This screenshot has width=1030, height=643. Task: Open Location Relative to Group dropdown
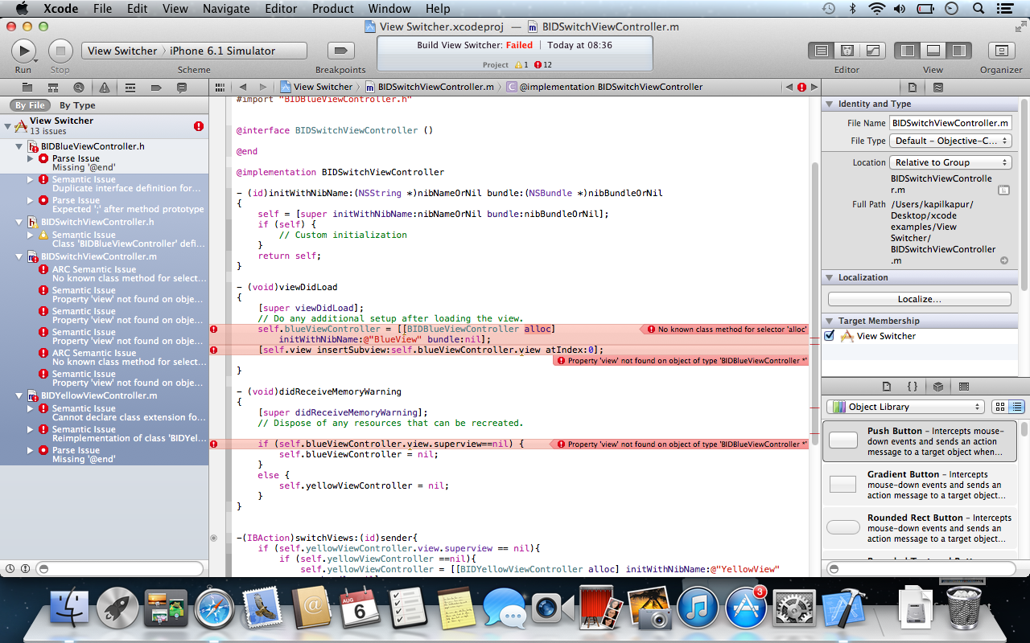950,162
